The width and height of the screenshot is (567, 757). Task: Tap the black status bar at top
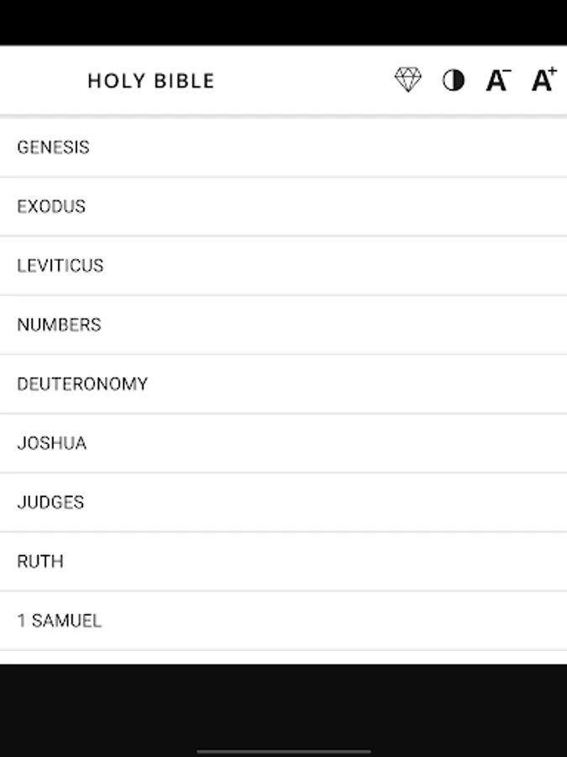tap(283, 21)
